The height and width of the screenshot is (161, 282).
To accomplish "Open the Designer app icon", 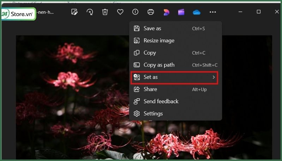I will pyautogui.click(x=166, y=12).
